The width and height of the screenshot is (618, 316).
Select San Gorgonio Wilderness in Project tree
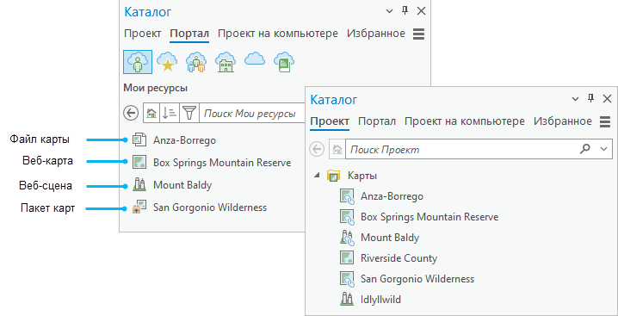pyautogui.click(x=417, y=279)
